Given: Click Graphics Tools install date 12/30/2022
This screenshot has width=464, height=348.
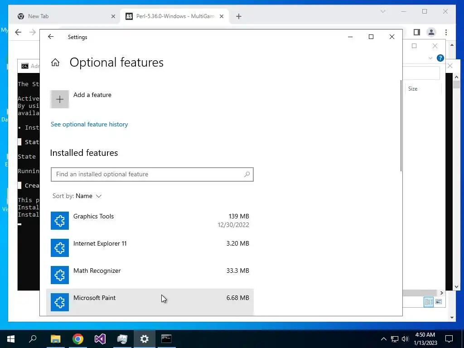Looking at the screenshot, I should [x=233, y=225].
